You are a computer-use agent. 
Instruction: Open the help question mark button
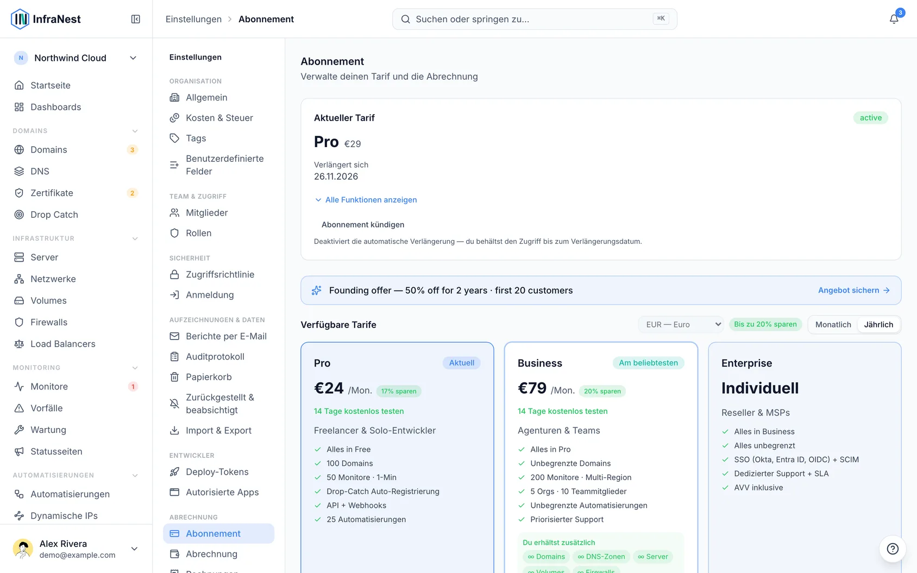pos(893,549)
